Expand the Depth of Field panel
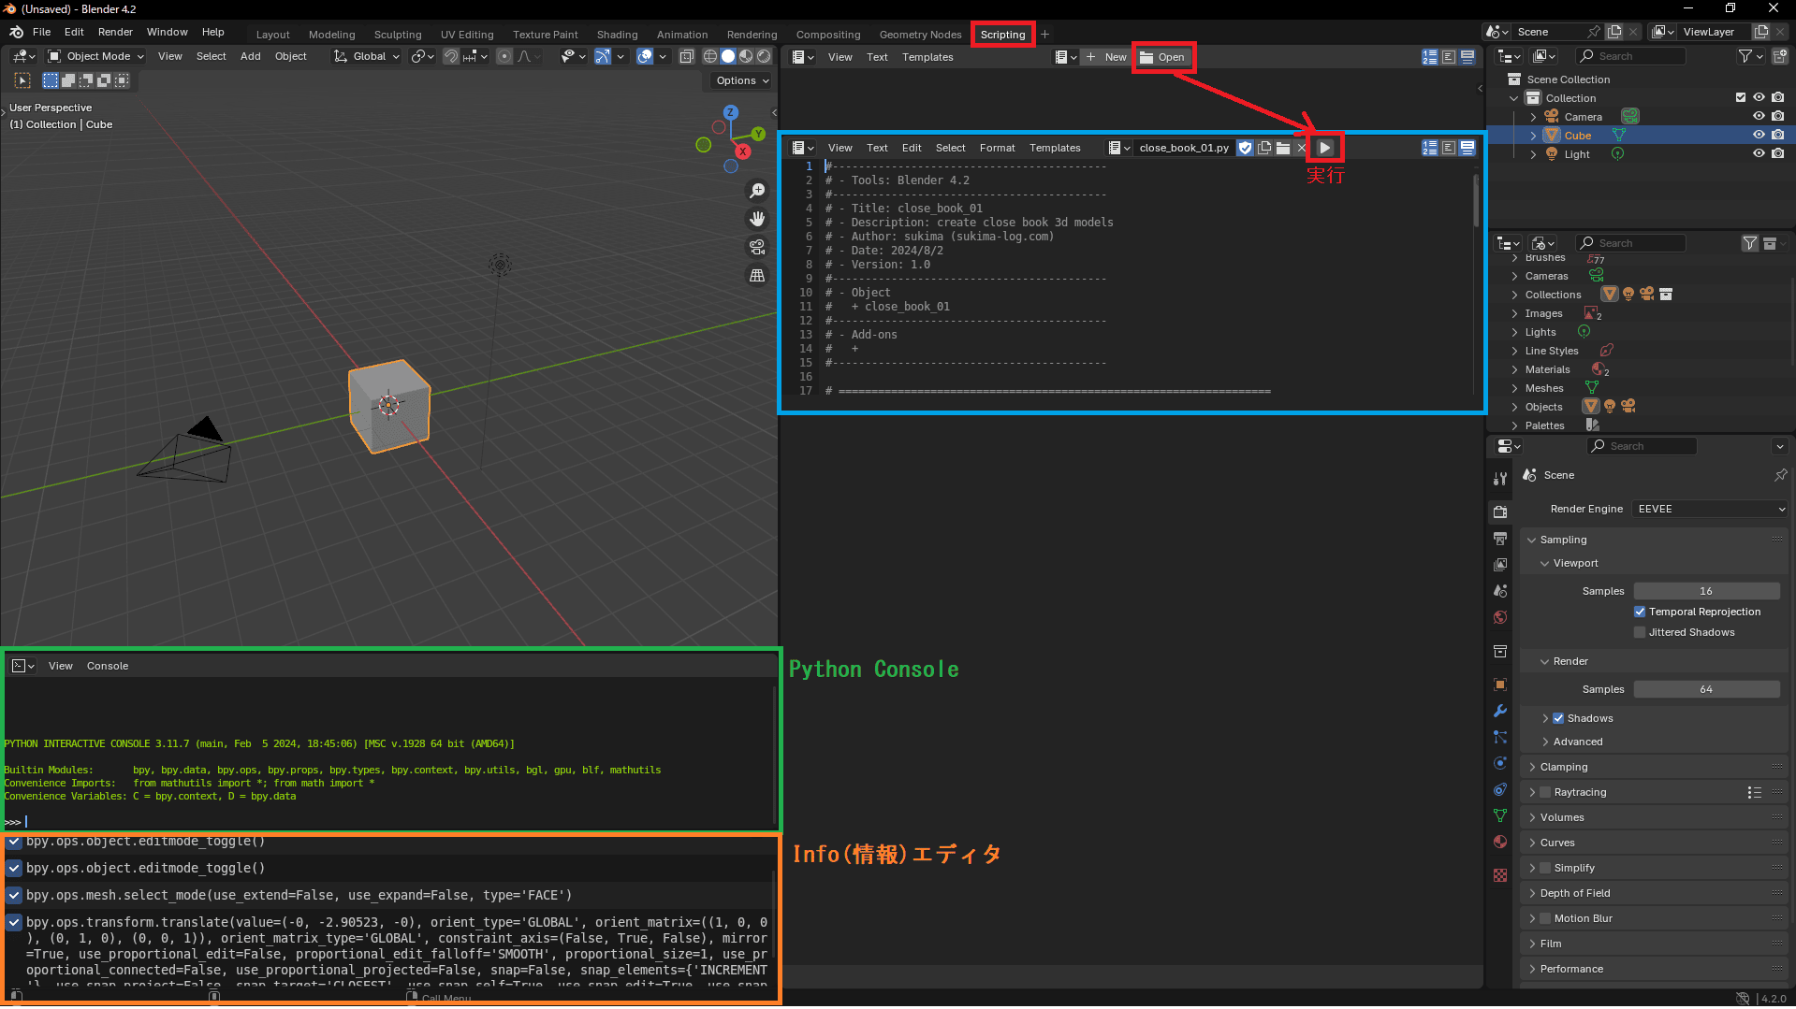Screen dimensions: 1796x1009 tap(1574, 893)
